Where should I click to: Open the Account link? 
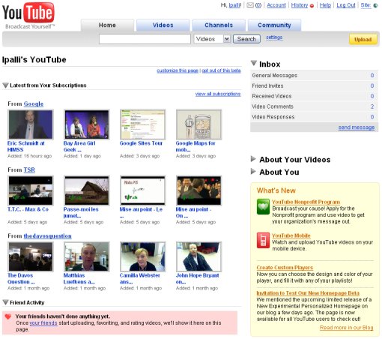[x=276, y=5]
